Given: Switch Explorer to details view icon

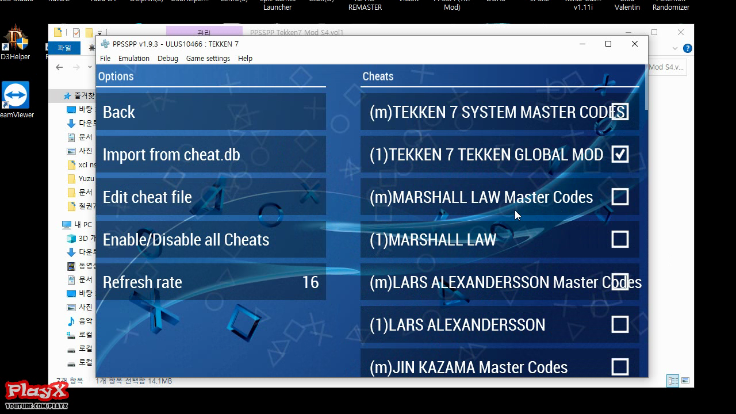Looking at the screenshot, I should tap(673, 381).
